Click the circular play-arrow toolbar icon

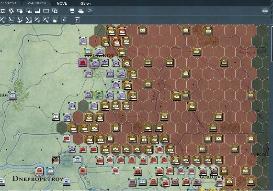click(63, 20)
